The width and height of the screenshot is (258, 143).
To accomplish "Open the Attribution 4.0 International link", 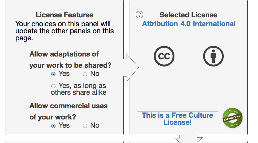I will pos(189,24).
